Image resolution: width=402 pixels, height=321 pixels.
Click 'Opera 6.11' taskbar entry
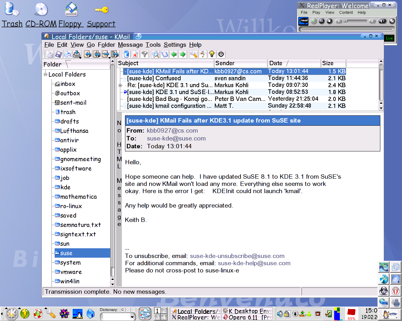(x=247, y=317)
